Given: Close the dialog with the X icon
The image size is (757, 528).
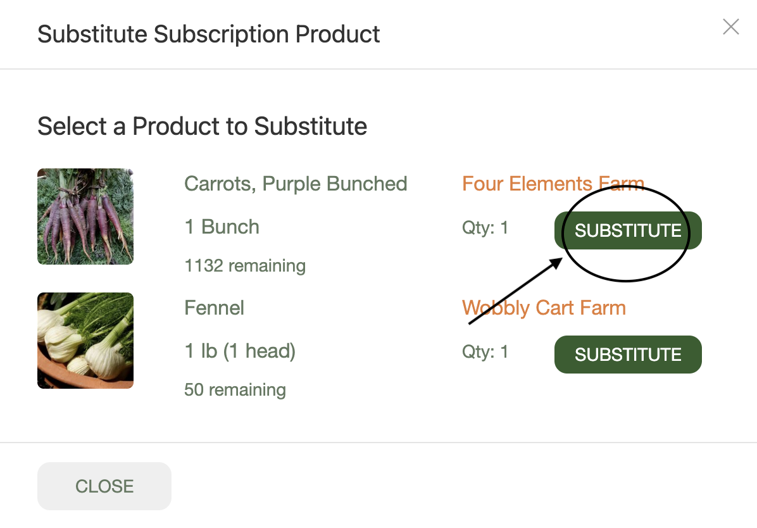Looking at the screenshot, I should pyautogui.click(x=731, y=27).
